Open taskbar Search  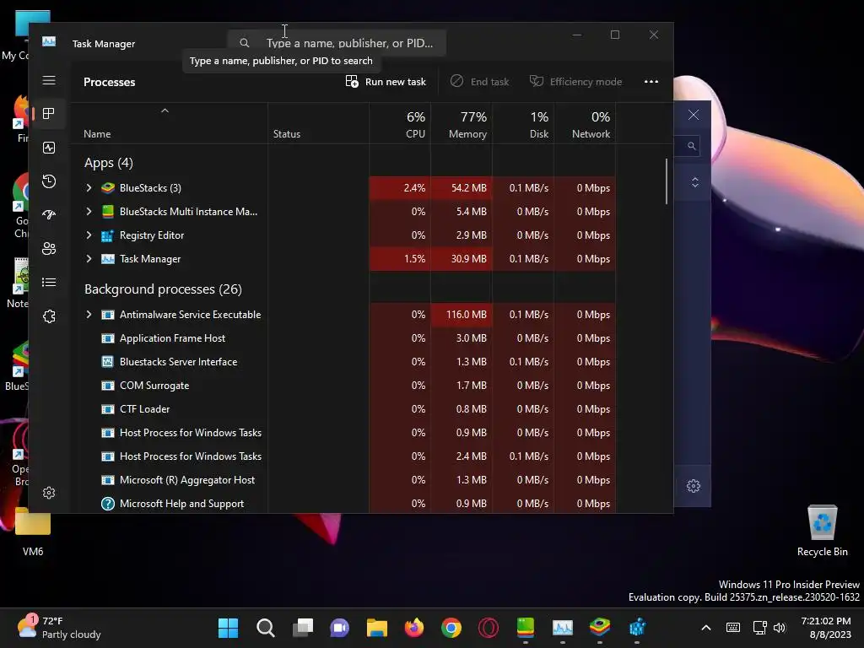point(266,628)
